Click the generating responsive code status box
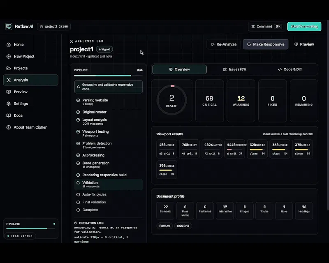 click(x=108, y=87)
